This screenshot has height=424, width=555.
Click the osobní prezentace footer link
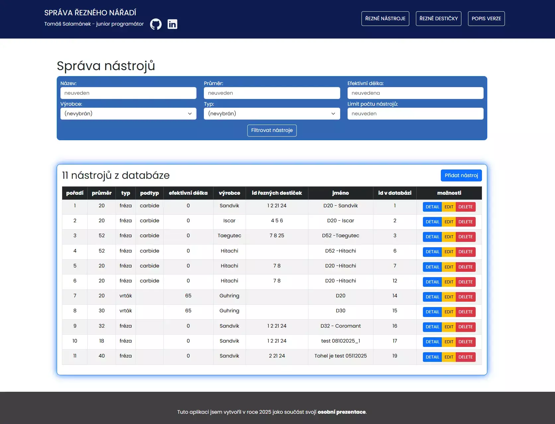342,412
